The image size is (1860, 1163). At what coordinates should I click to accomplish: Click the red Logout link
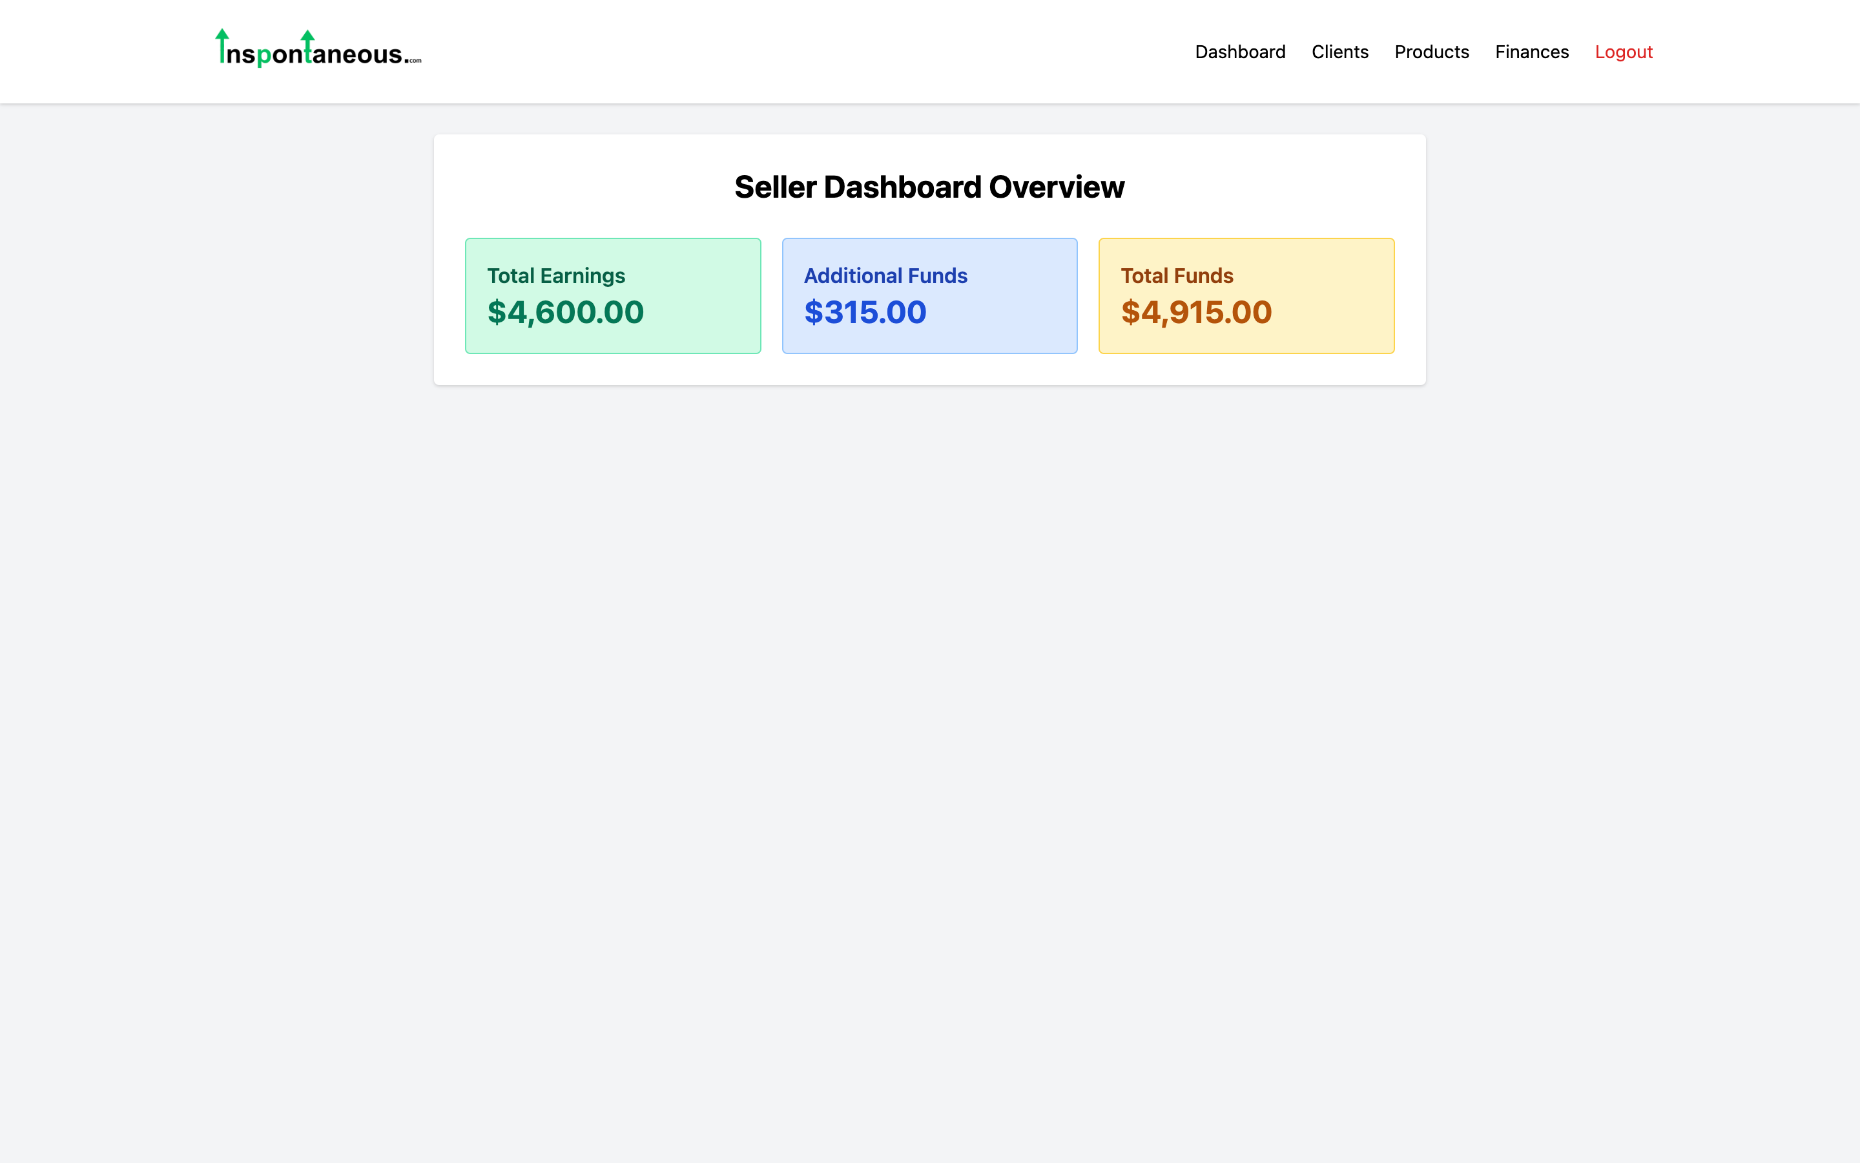pyautogui.click(x=1623, y=52)
